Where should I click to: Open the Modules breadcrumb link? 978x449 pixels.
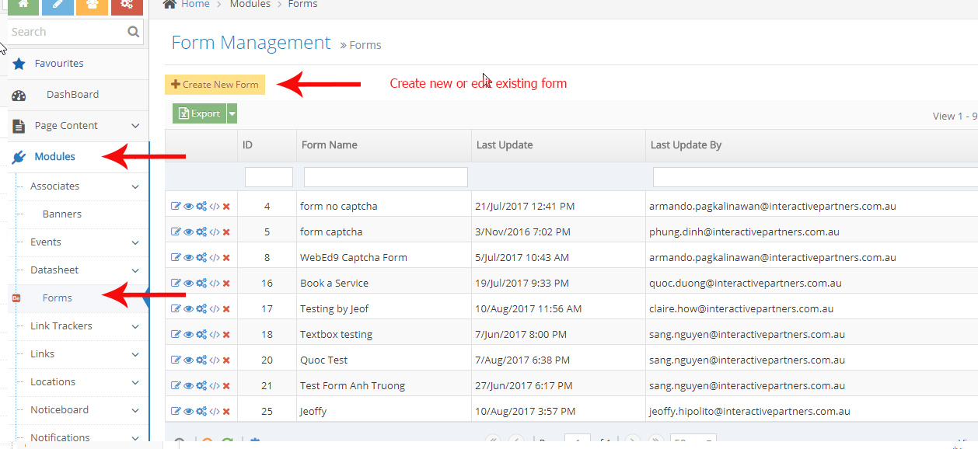point(250,4)
